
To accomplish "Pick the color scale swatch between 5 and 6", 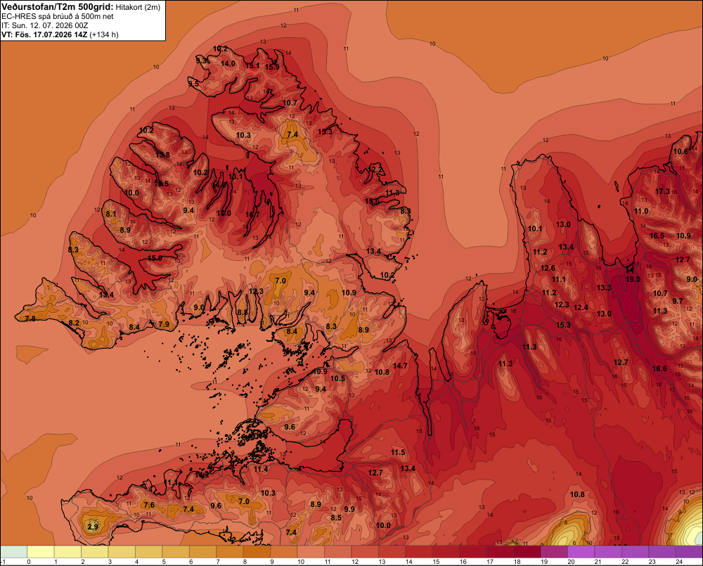I will click(x=176, y=552).
